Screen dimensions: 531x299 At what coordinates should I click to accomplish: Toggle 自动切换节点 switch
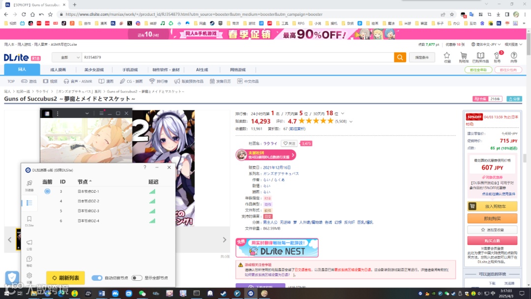coord(97,278)
